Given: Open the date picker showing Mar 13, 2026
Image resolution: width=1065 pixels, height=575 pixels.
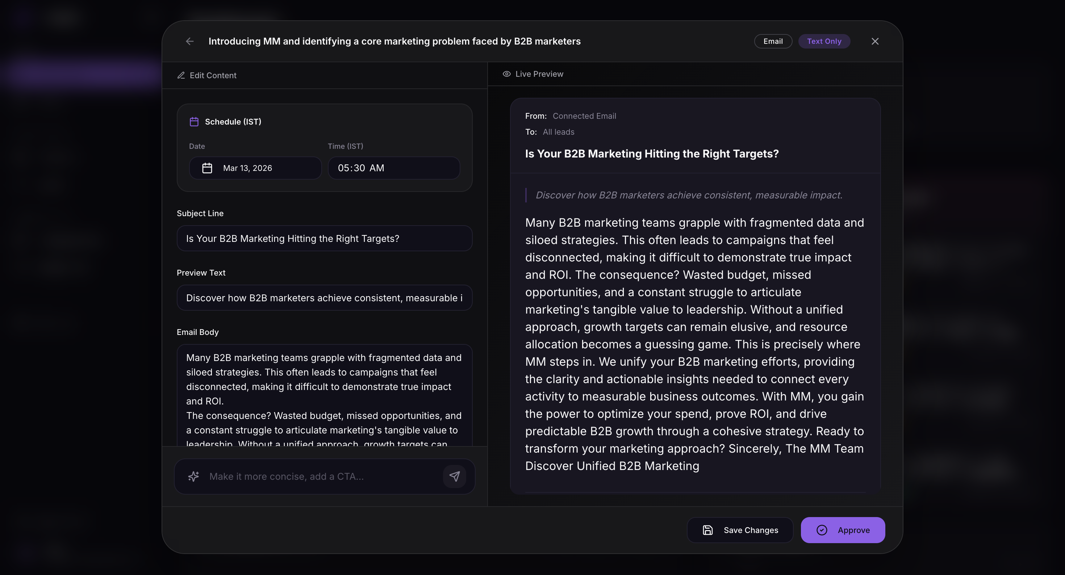Looking at the screenshot, I should [255, 168].
